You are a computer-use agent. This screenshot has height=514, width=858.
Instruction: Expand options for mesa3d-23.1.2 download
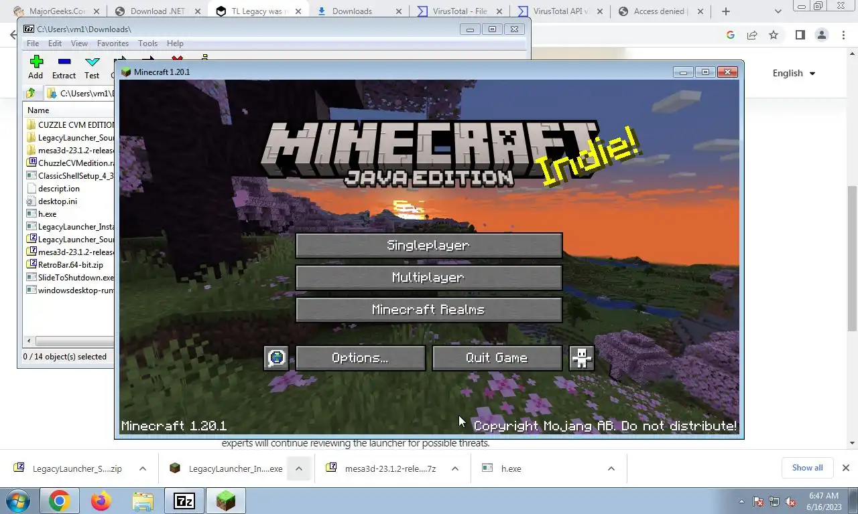coord(455,468)
